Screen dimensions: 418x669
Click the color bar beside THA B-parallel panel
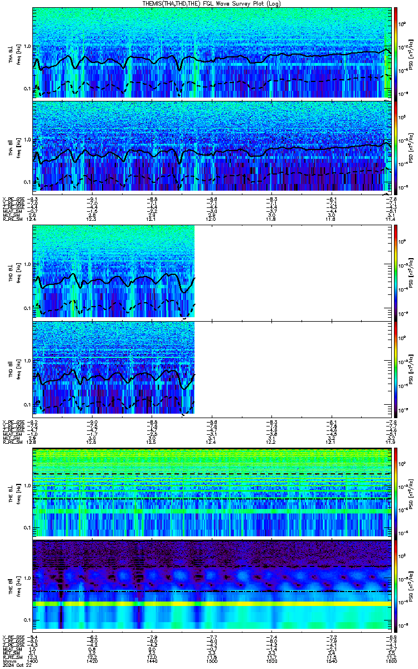(396, 147)
